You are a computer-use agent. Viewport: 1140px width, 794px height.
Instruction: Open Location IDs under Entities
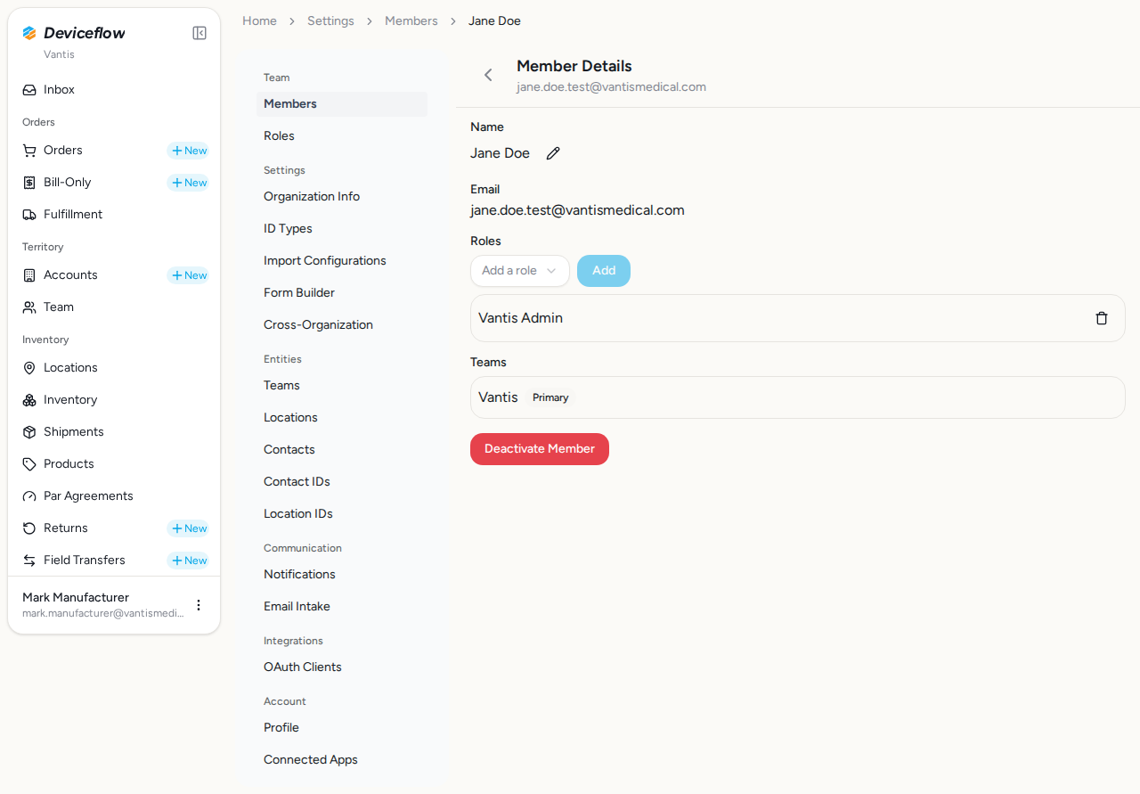point(342,514)
